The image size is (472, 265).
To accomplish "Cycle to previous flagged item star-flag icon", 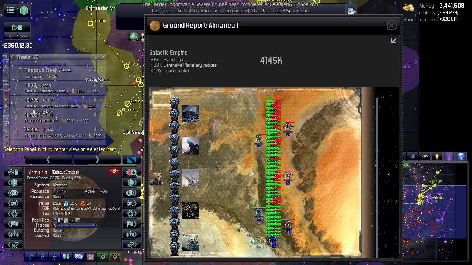I will click(x=13, y=224).
